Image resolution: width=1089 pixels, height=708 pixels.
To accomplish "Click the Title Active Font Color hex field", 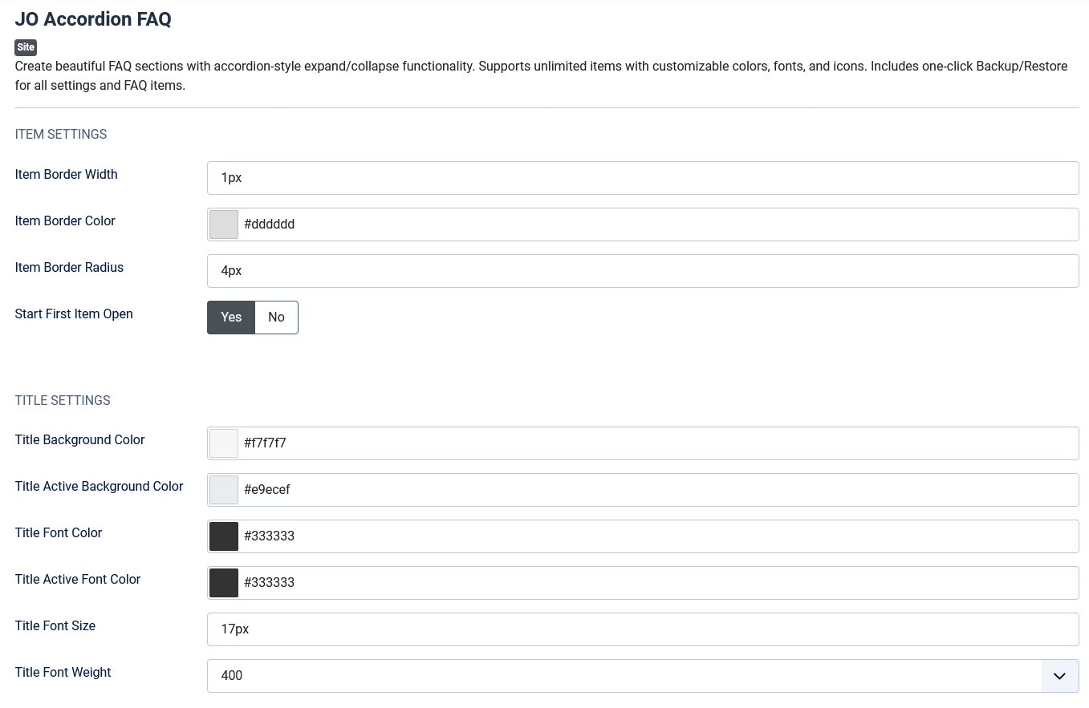I will pyautogui.click(x=659, y=583).
